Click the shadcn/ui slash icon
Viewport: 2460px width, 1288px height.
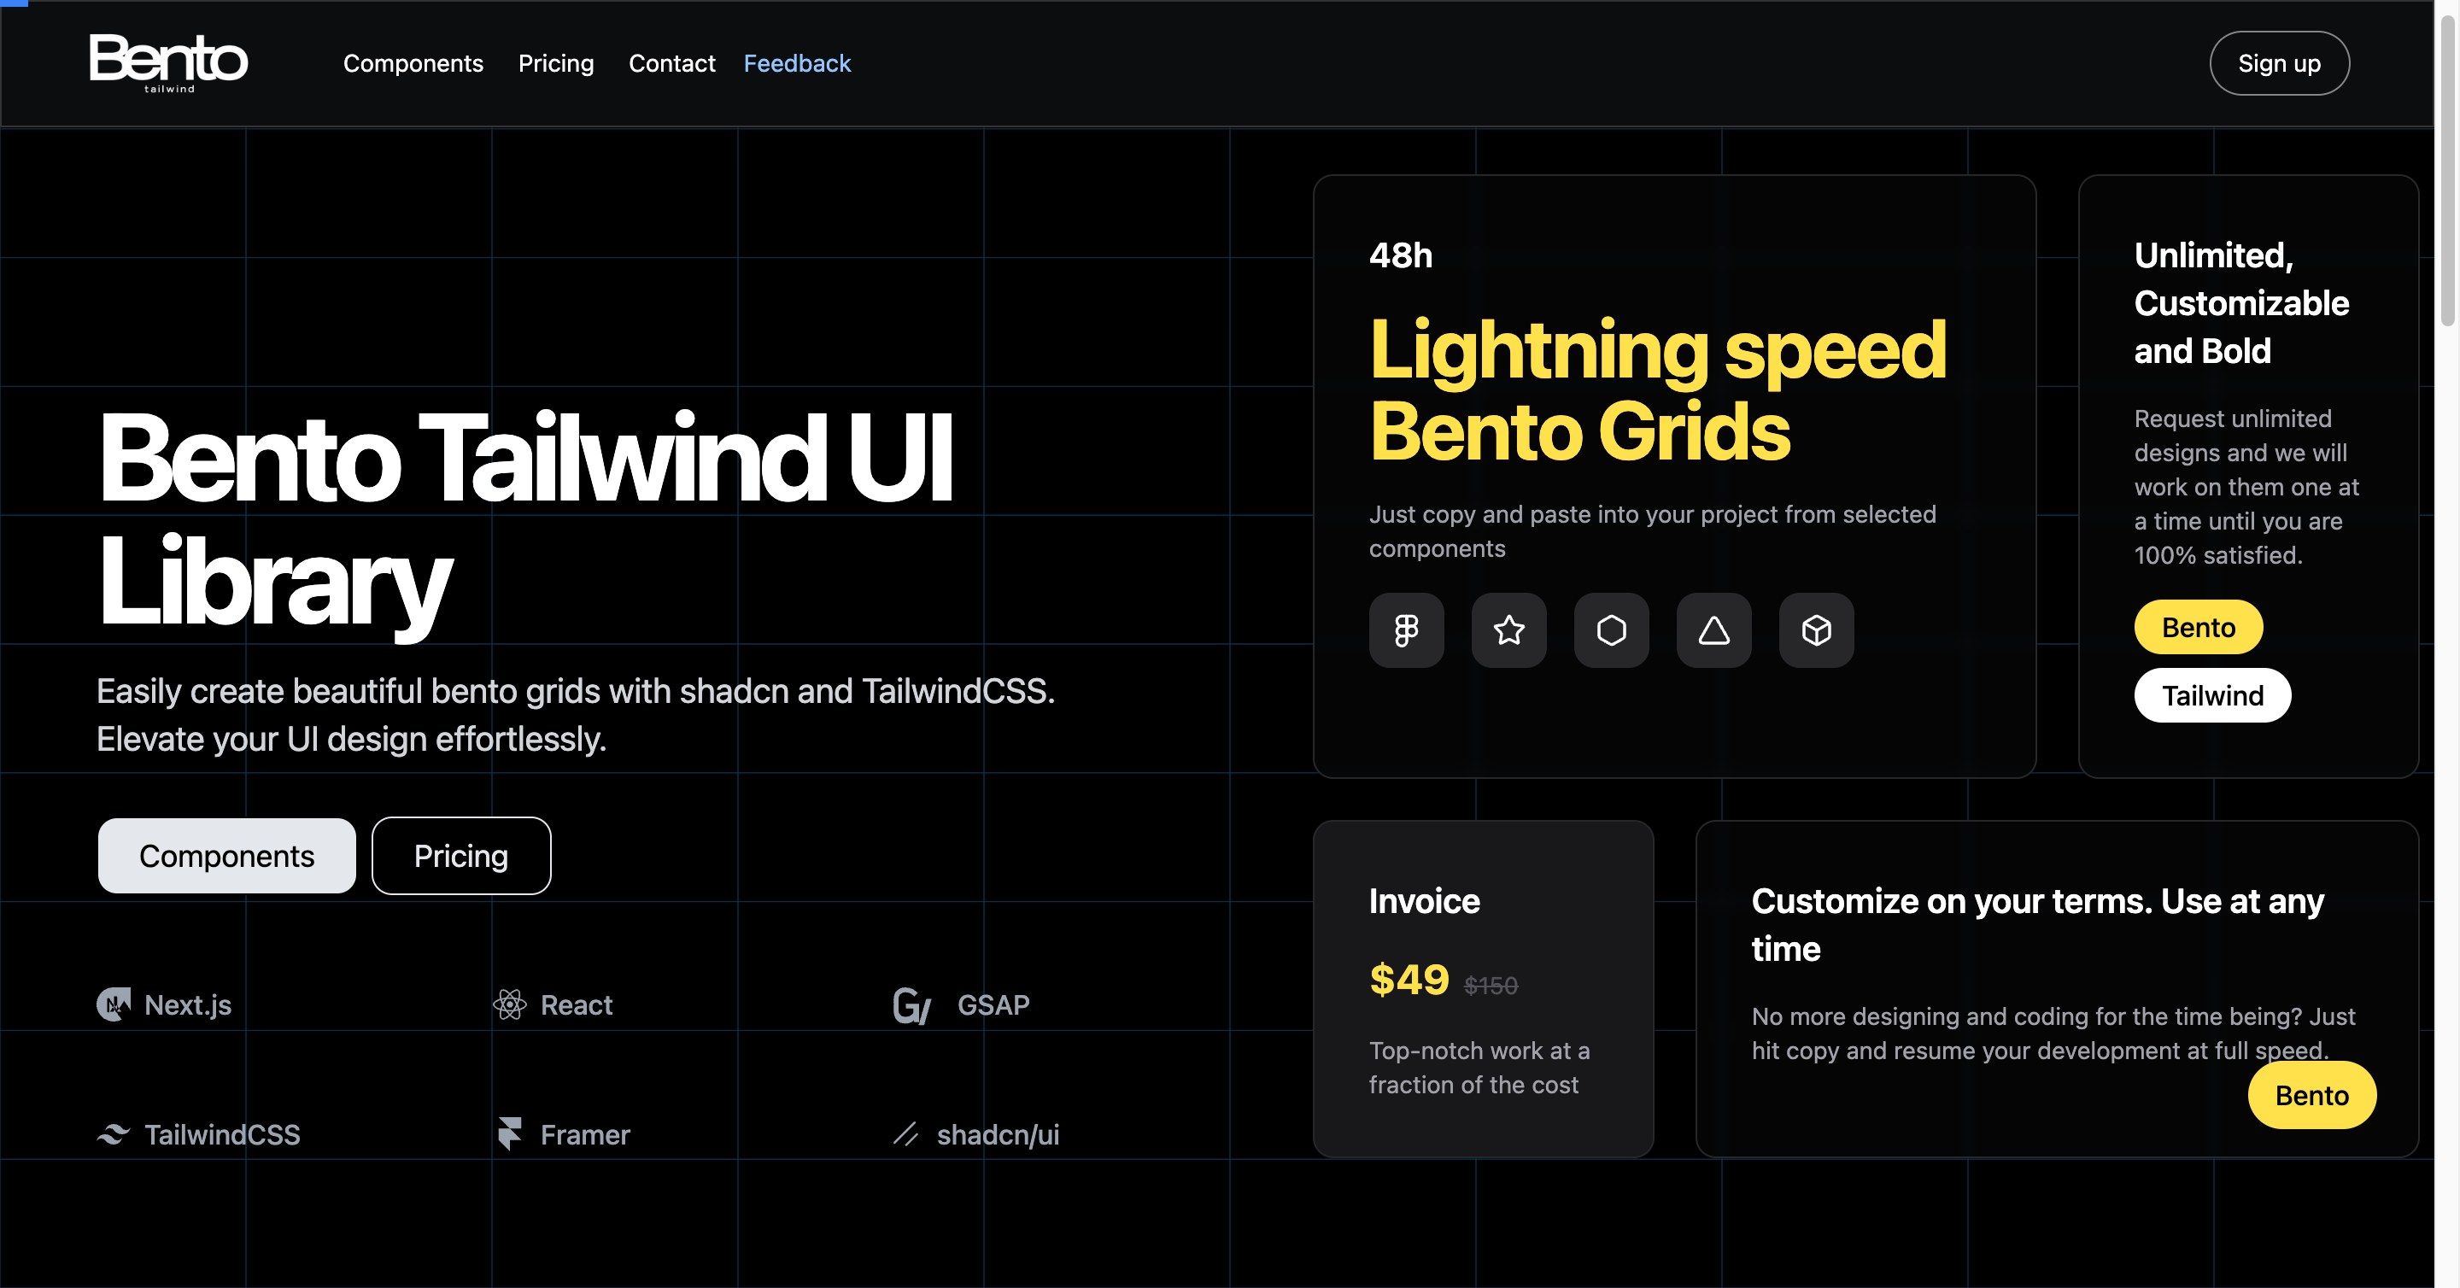905,1134
